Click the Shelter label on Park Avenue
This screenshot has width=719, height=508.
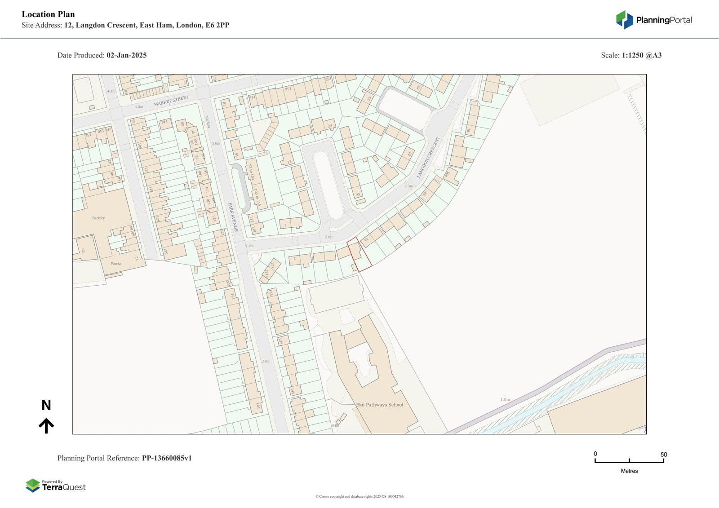click(208, 123)
